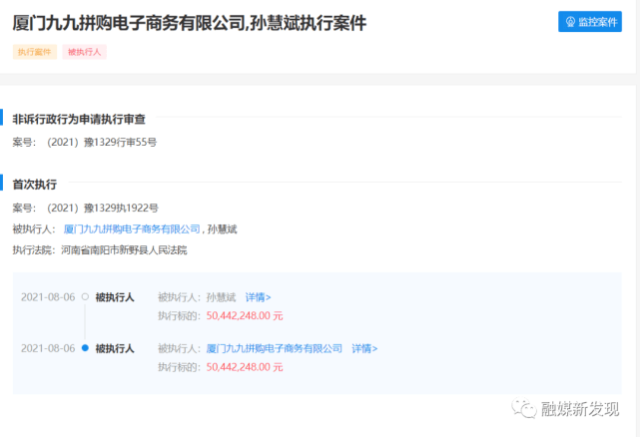Select case number (2021) 豫1329行审55号

tap(102, 143)
